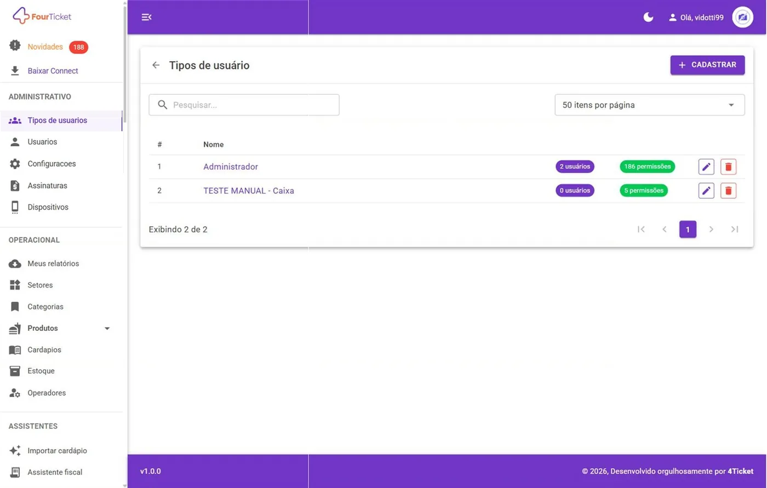
Task: Click the 5 permissões badge
Action: pyautogui.click(x=644, y=191)
